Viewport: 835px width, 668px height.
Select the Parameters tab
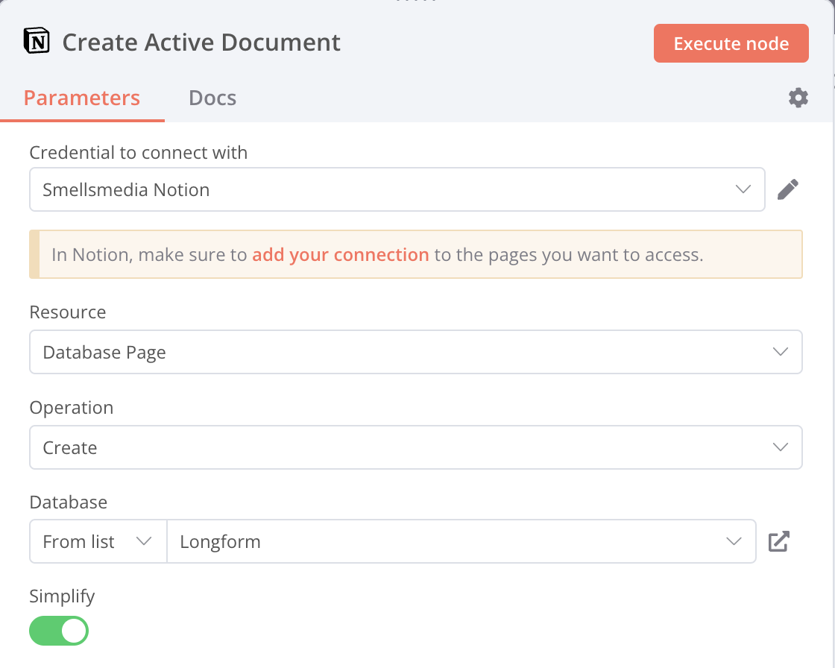82,98
